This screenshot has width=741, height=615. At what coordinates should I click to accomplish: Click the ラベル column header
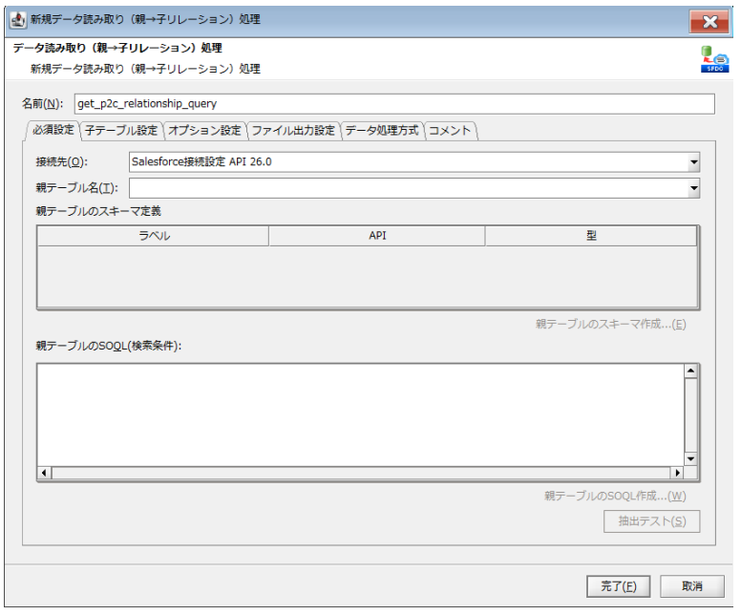154,236
